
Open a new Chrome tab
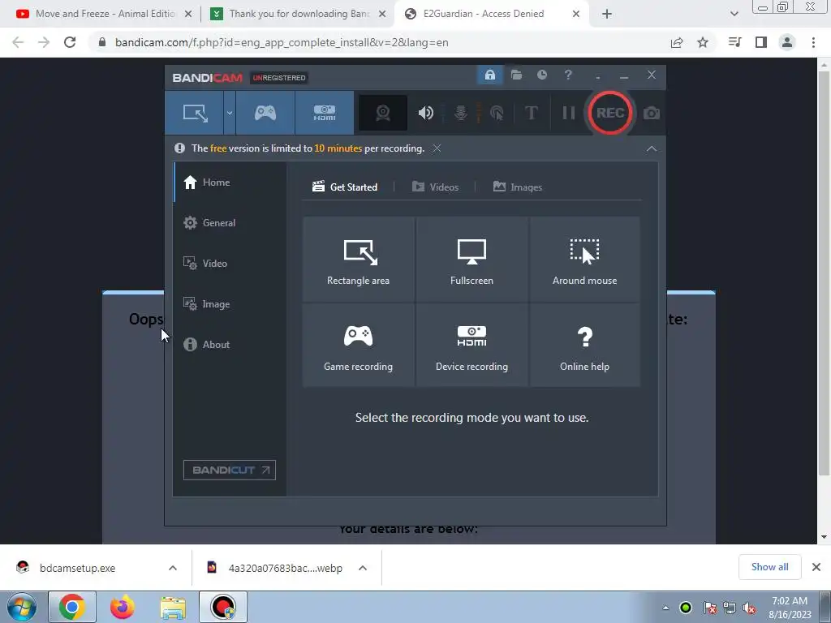[607, 15]
